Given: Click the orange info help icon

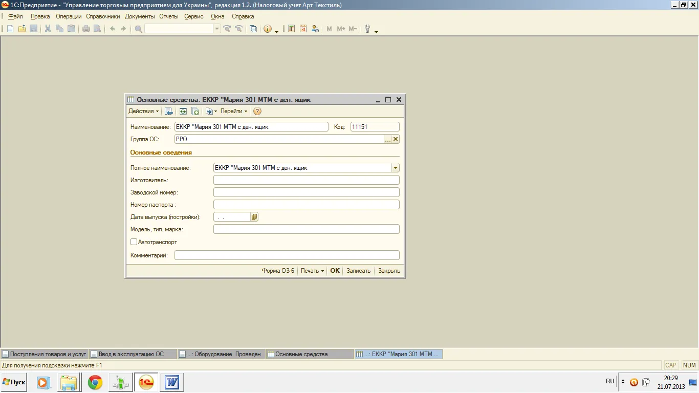Looking at the screenshot, I should [268, 29].
